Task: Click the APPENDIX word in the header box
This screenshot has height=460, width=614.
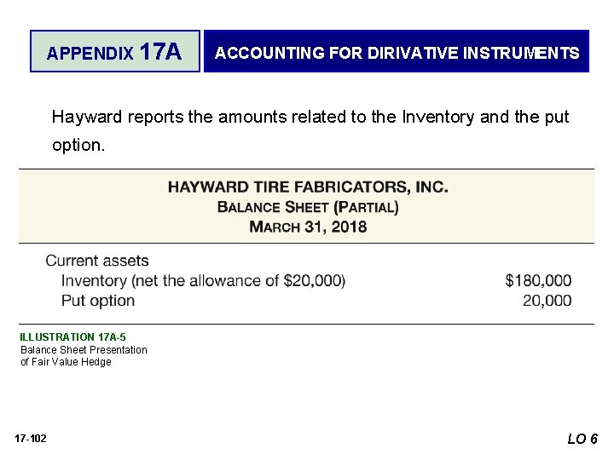Action: [x=90, y=53]
